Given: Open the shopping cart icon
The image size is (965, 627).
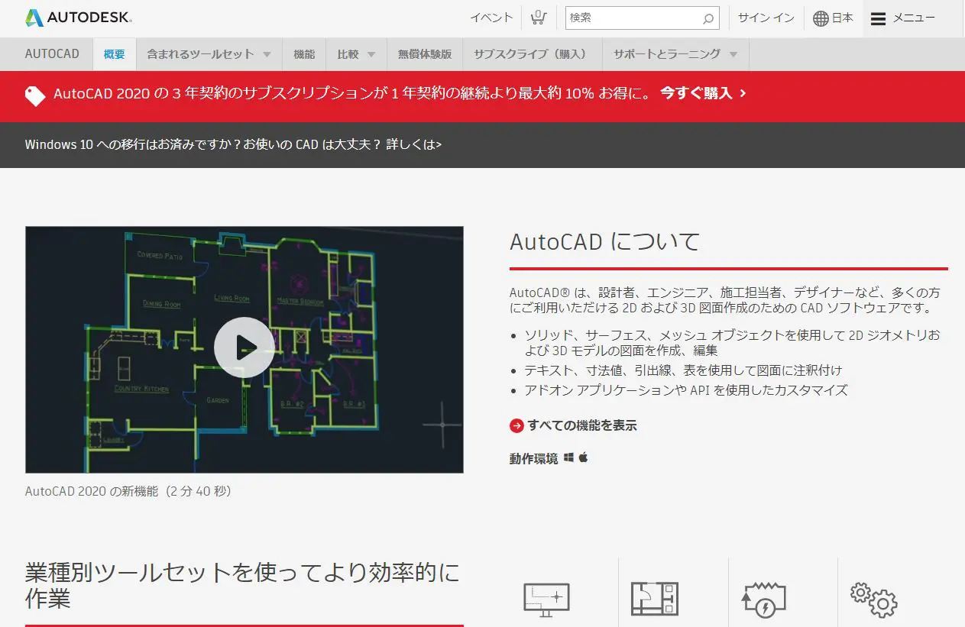Looking at the screenshot, I should pyautogui.click(x=539, y=18).
